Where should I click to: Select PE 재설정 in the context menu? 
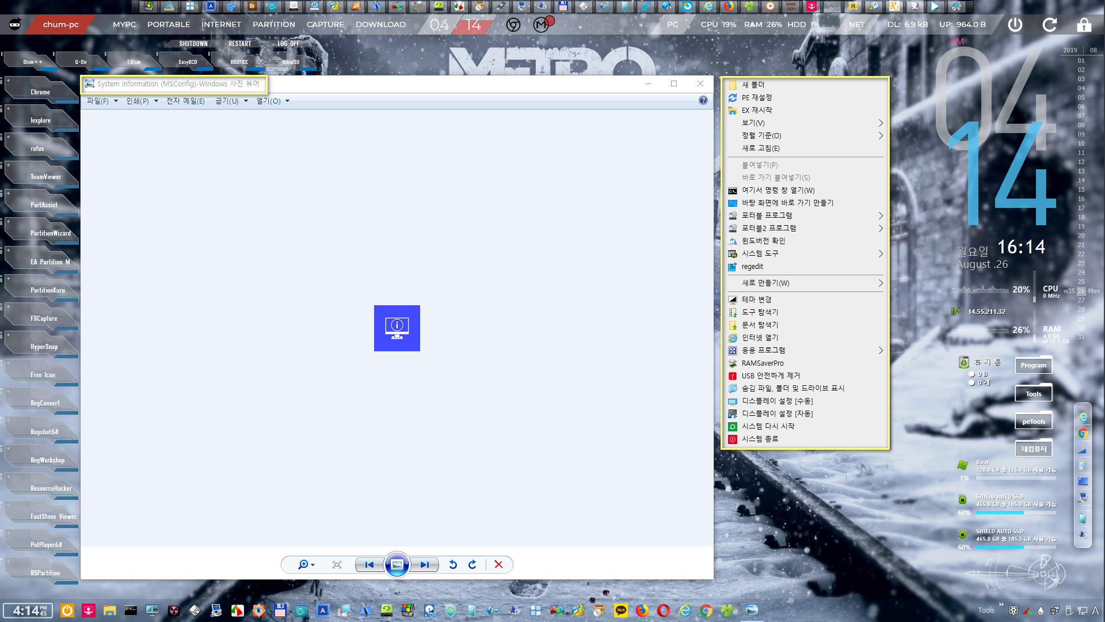tap(805, 97)
